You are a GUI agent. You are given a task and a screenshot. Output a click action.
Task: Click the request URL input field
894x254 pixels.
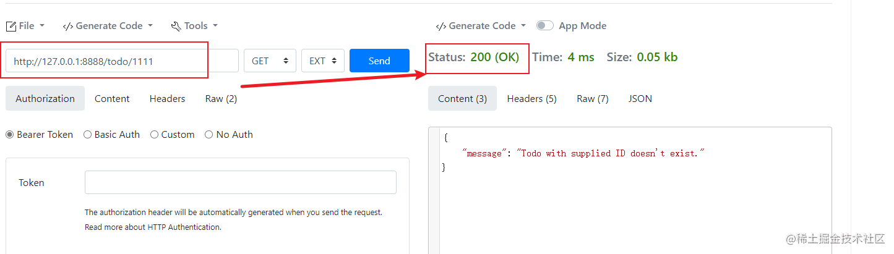122,61
